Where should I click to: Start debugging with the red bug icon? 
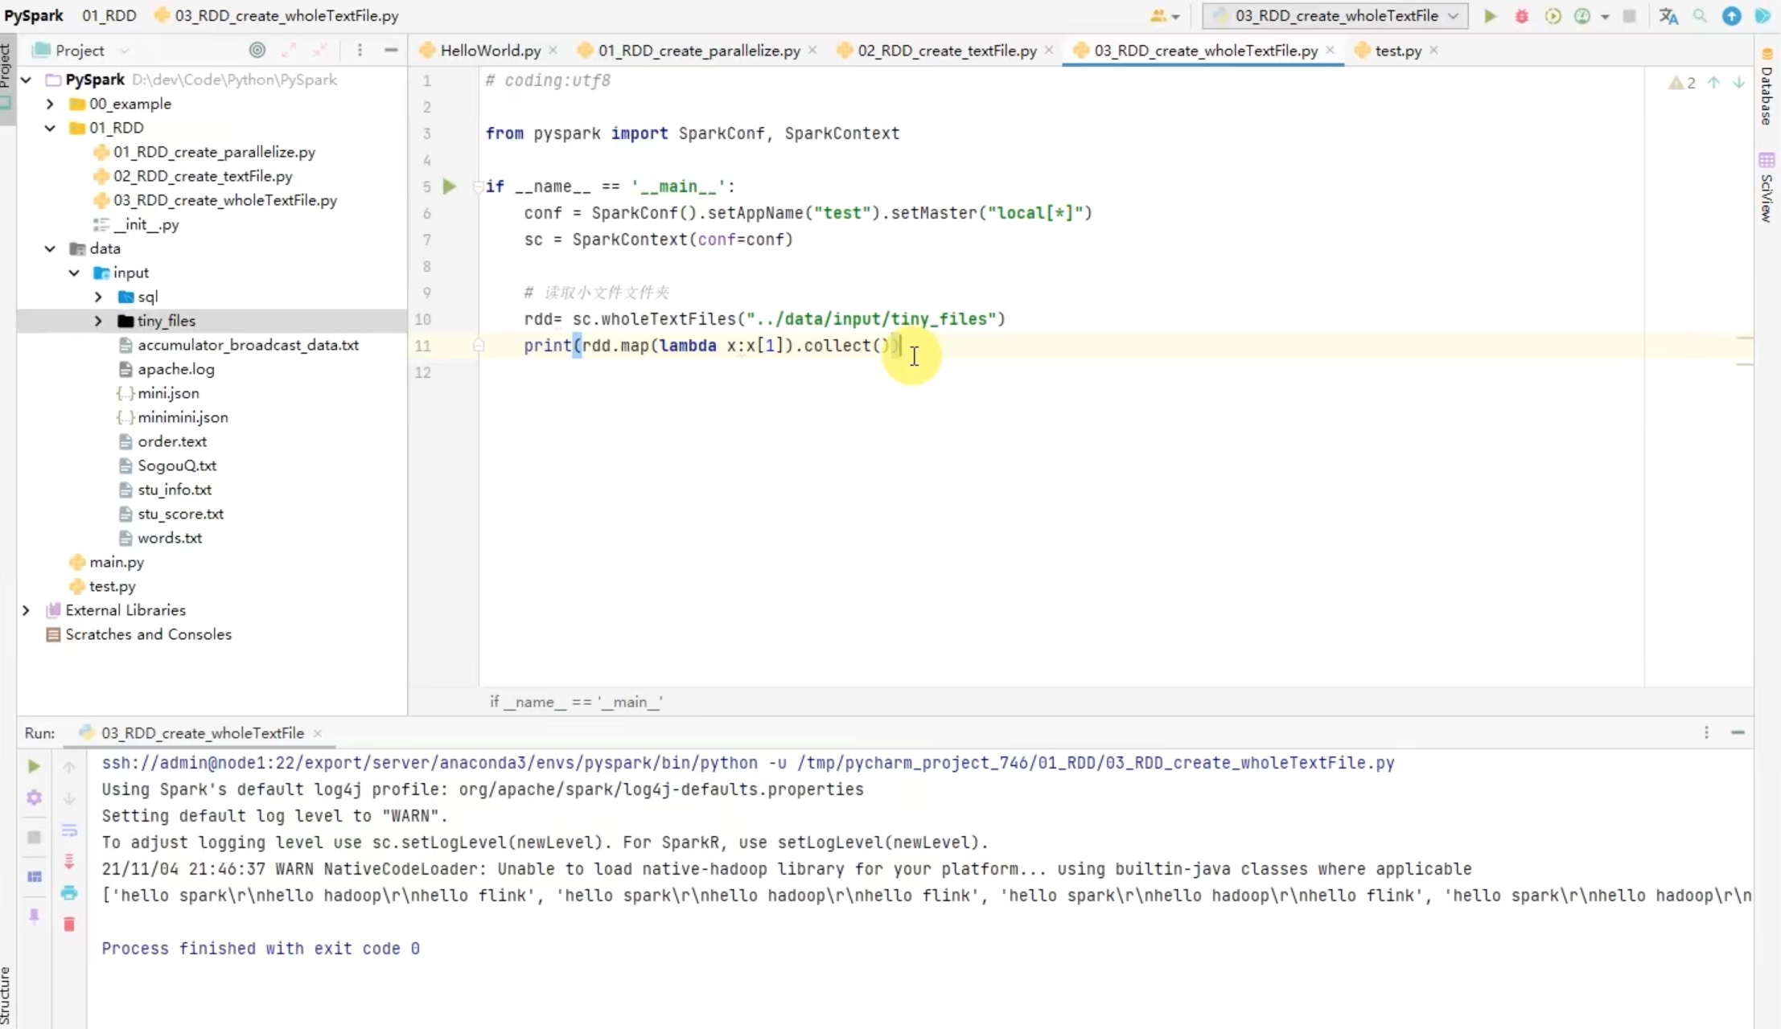[x=1521, y=16]
